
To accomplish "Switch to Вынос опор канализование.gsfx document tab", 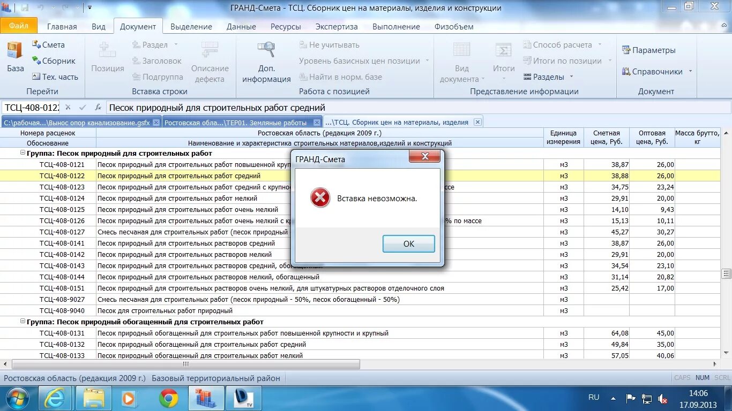I will (77, 123).
